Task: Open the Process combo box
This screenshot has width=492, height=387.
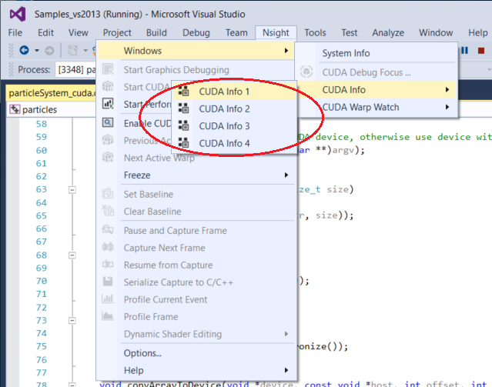Action: click(76, 69)
